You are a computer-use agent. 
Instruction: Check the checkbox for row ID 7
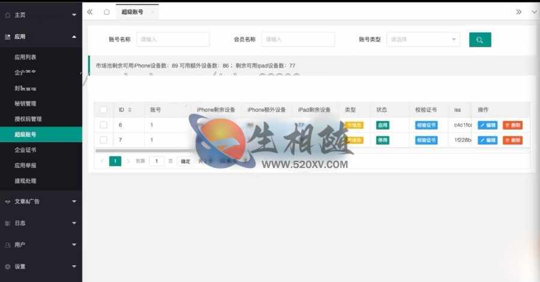(103, 140)
